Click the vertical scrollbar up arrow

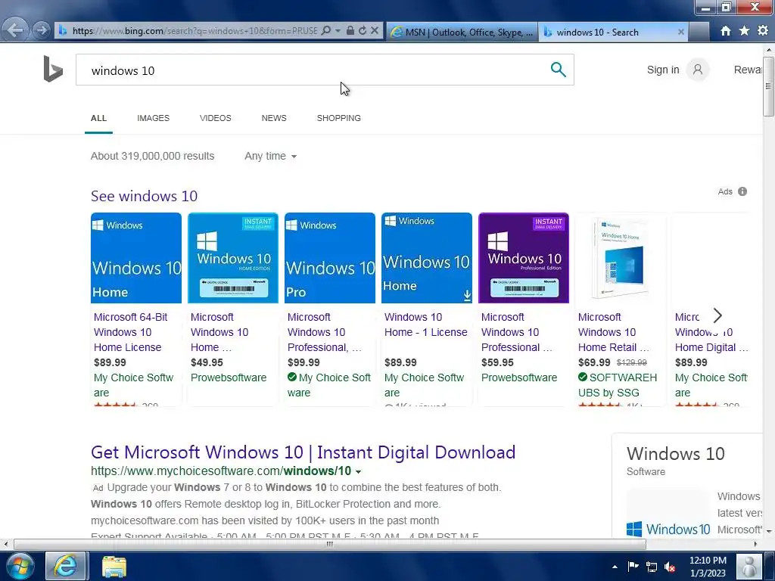769,50
